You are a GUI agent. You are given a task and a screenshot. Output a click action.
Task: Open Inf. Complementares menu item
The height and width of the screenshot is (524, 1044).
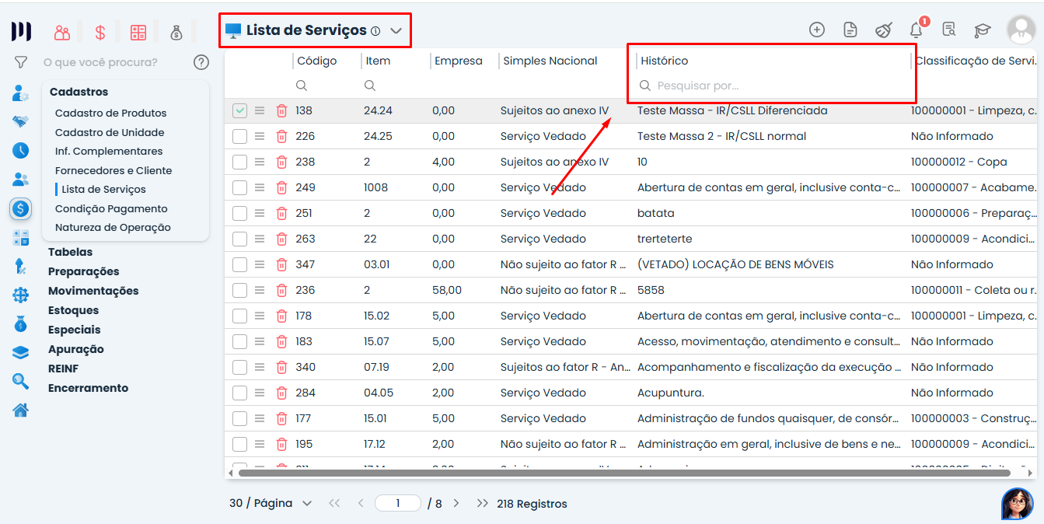[x=109, y=152]
